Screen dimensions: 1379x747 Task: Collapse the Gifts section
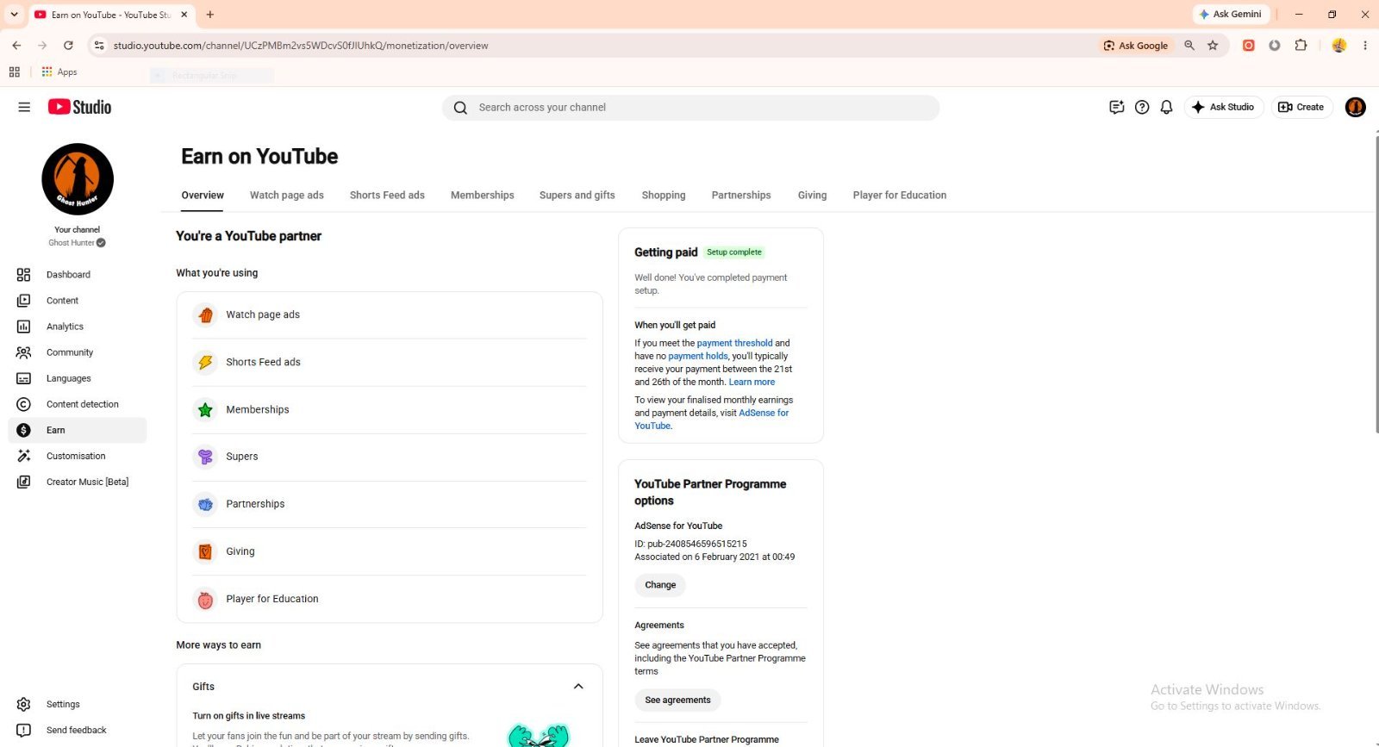578,687
